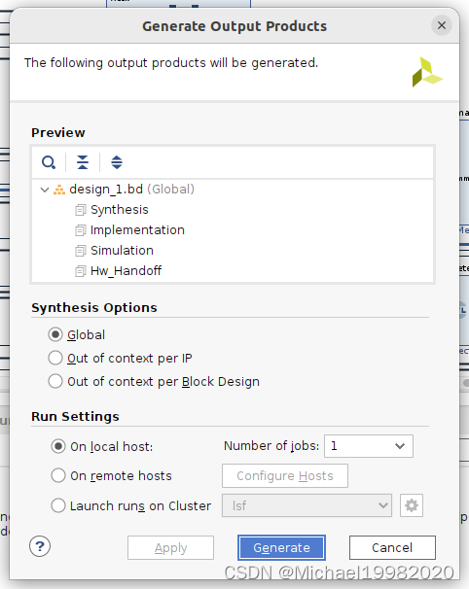Click the design_1.bd block design icon
Screen dimensions: 469x589
click(x=59, y=190)
